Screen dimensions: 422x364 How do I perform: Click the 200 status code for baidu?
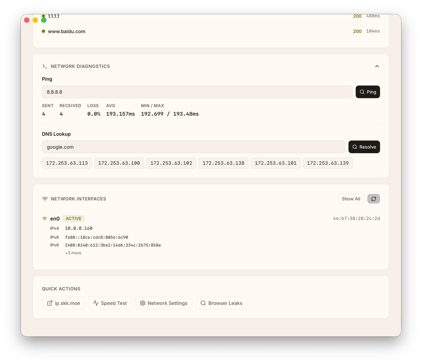click(x=357, y=31)
